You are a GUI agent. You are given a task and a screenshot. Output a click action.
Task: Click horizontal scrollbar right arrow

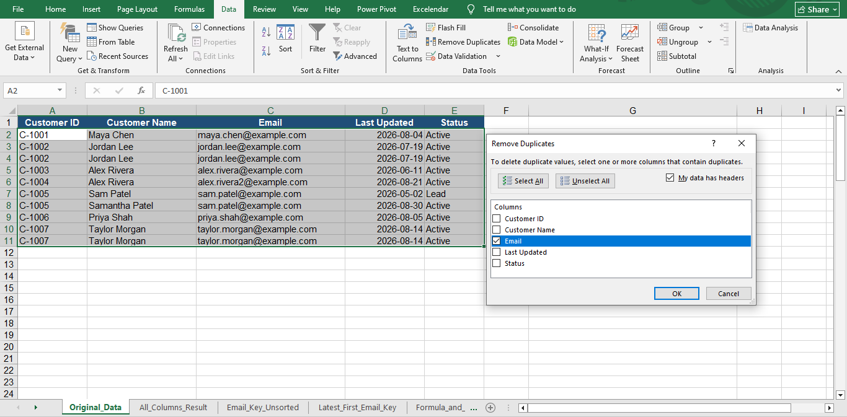pyautogui.click(x=829, y=408)
